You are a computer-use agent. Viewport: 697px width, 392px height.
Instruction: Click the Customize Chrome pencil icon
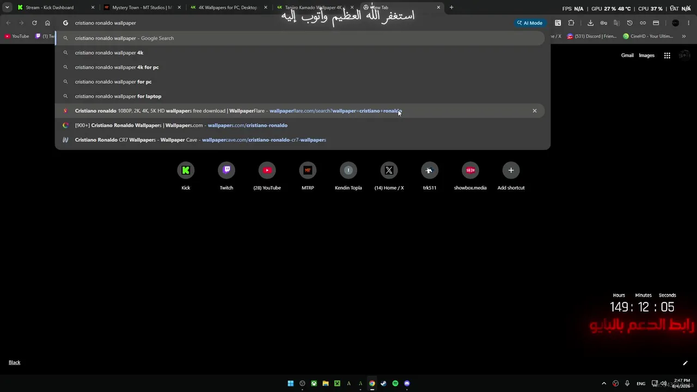click(x=685, y=363)
